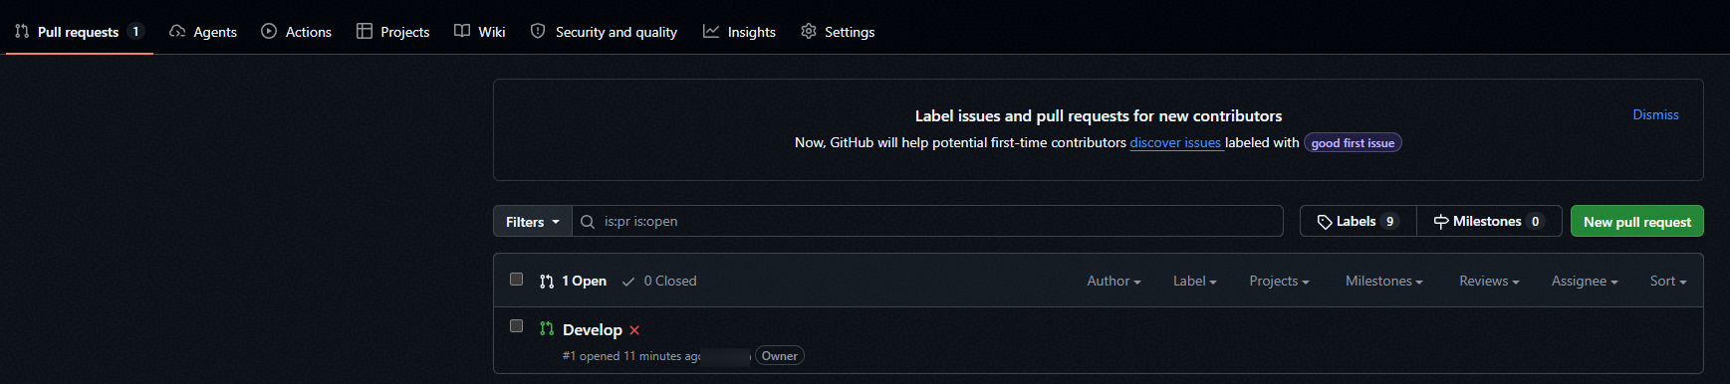This screenshot has height=384, width=1730.
Task: Open the Labels list button
Action: click(1359, 222)
